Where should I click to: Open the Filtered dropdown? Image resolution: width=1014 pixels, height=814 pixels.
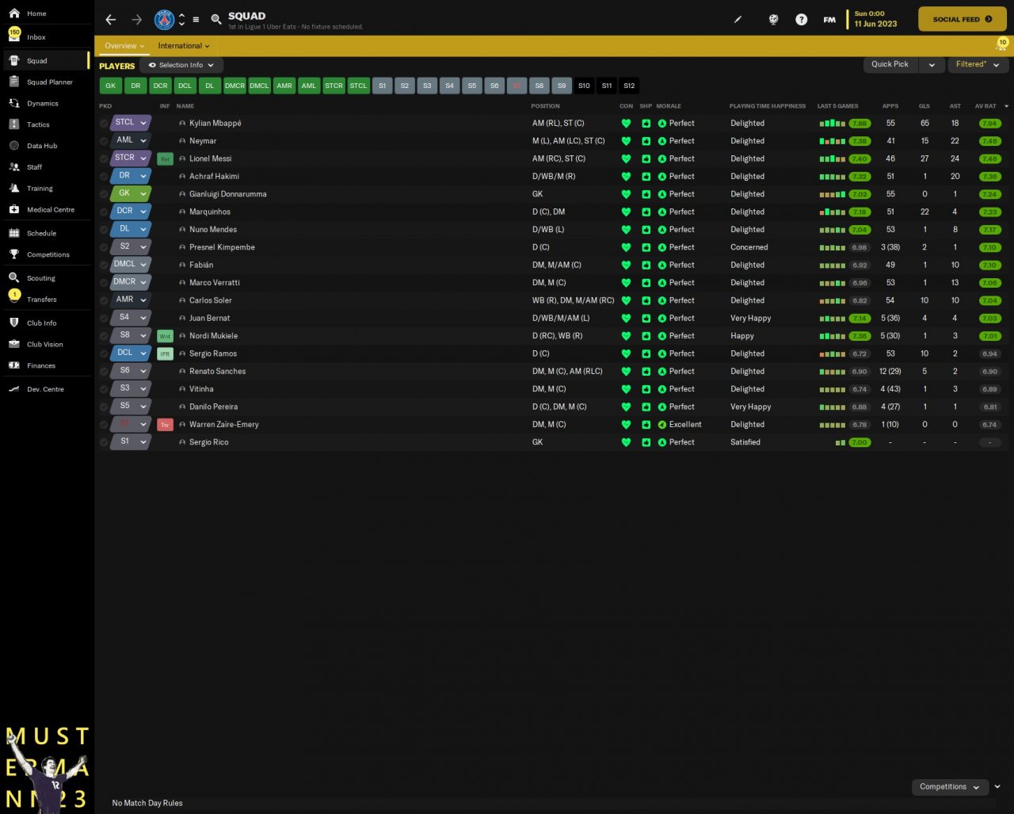coord(978,64)
